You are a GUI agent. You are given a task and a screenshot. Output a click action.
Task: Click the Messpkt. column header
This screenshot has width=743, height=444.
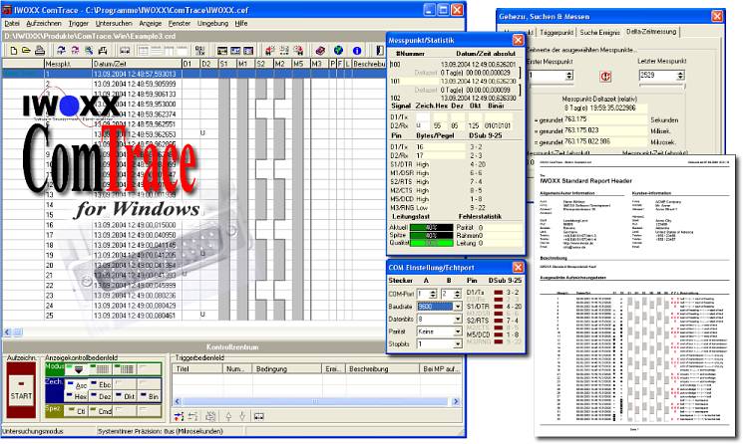[68, 64]
